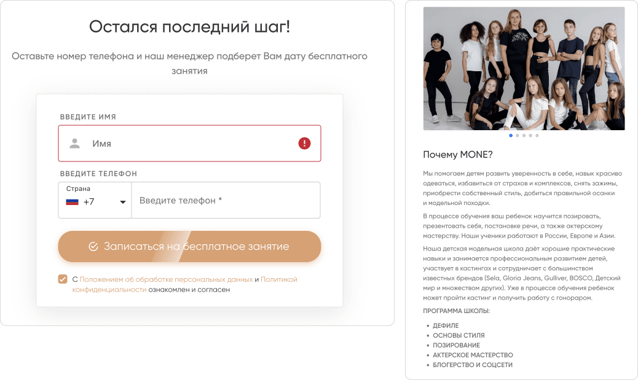This screenshot has height=380, width=638.
Task: Uncheck the personal data consent checkbox
Action: [x=63, y=279]
